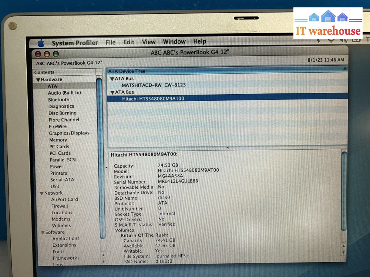Click the sidebar scroll down arrow
This screenshot has width=370, height=277.
[x=103, y=261]
